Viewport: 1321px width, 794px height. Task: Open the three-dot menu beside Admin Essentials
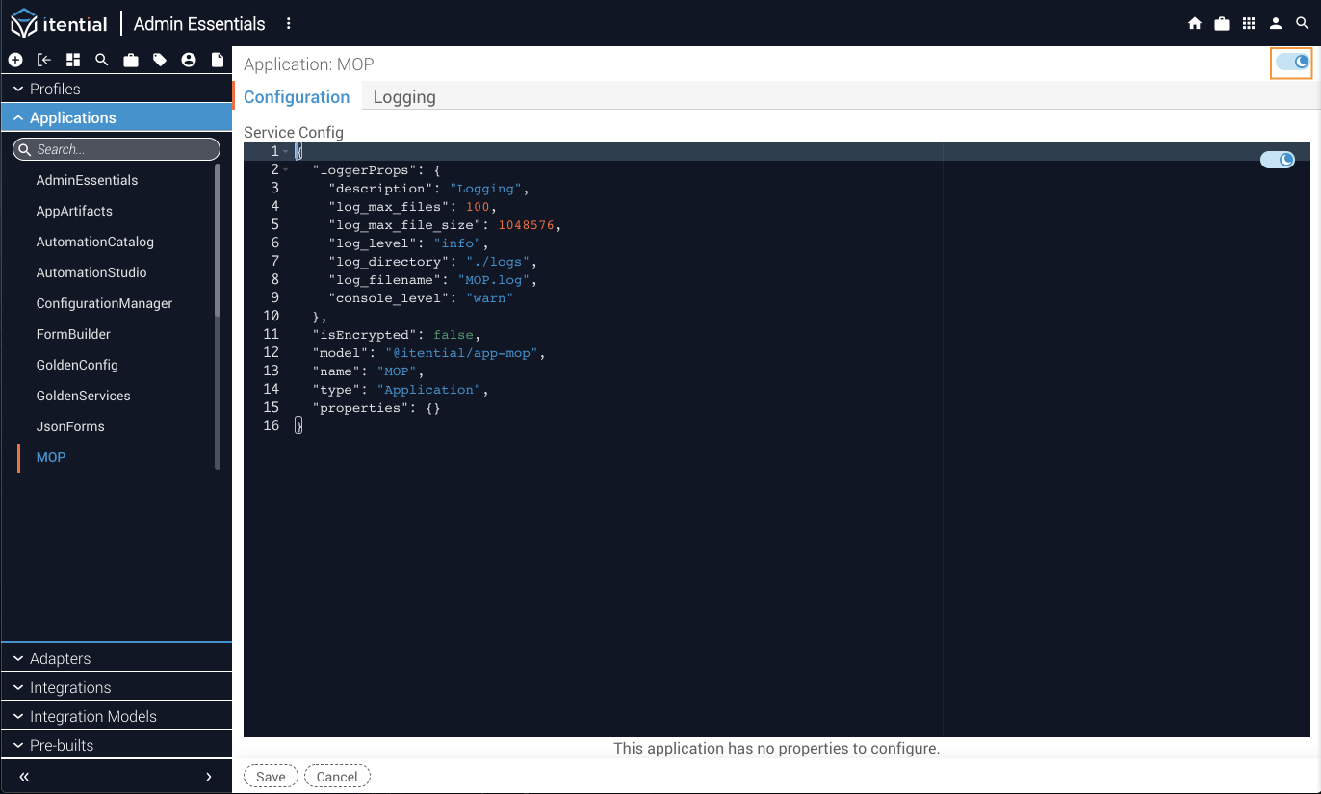(x=289, y=24)
